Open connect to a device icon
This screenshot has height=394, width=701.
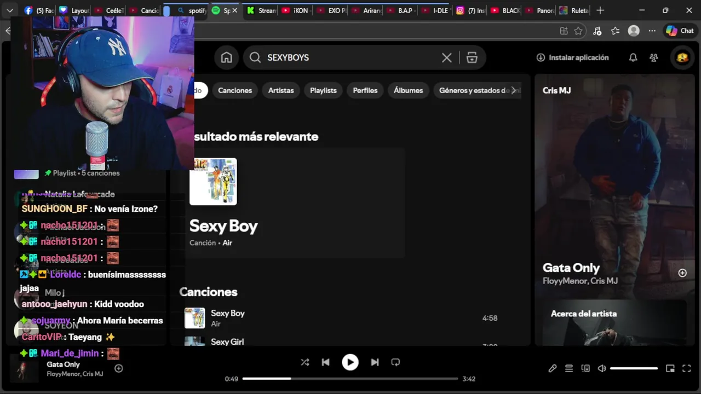585,369
